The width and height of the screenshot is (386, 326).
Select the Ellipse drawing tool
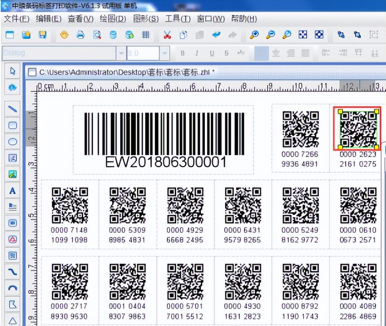pos(13,142)
